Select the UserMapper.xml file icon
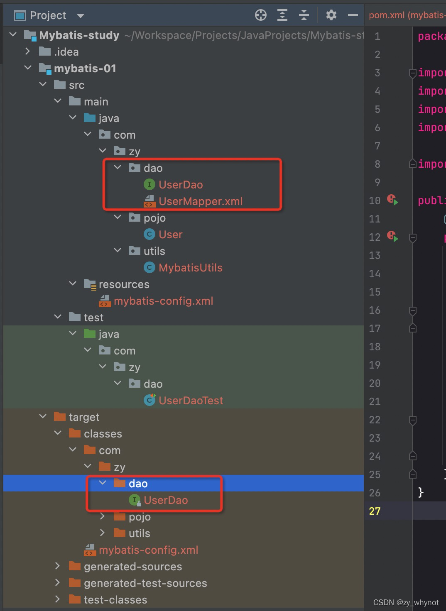The height and width of the screenshot is (611, 446). tap(149, 201)
